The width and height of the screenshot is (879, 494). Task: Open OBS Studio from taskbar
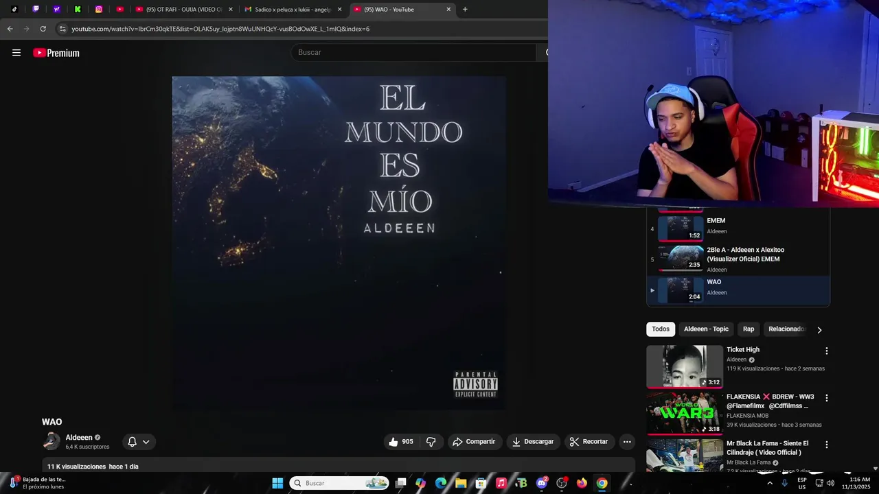pyautogui.click(x=562, y=483)
